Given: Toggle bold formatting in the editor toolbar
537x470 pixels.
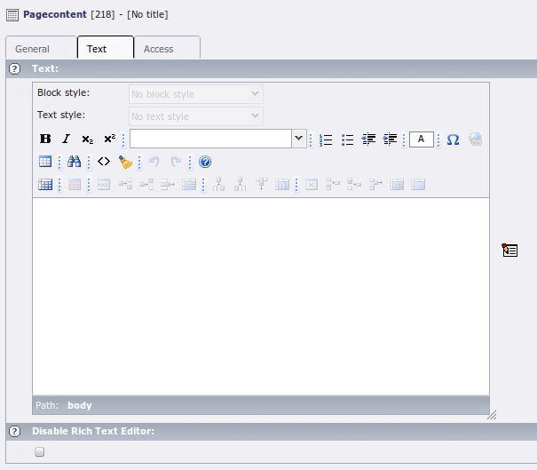Looking at the screenshot, I should coord(45,139).
